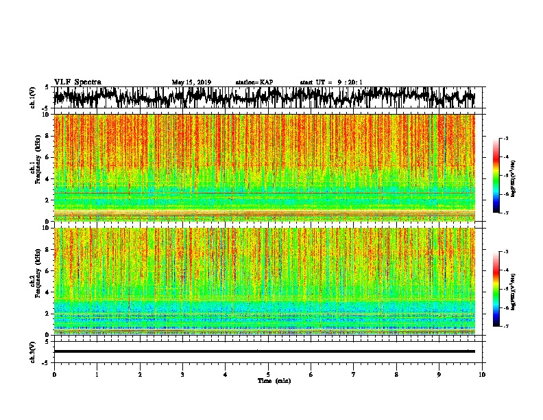
Task: Click tick label "9" on the time axis
Action: [x=439, y=375]
